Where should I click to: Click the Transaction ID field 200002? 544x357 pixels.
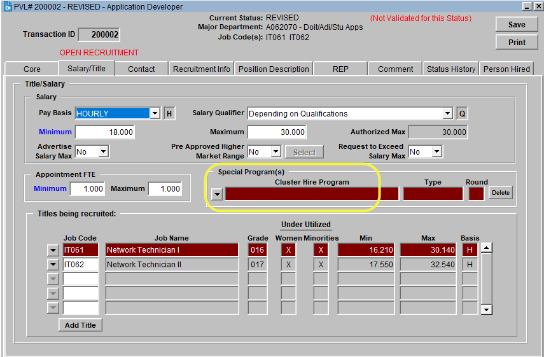coord(99,34)
